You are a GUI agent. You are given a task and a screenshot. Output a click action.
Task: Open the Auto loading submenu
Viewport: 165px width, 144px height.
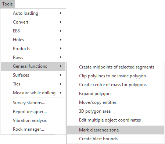33,13
